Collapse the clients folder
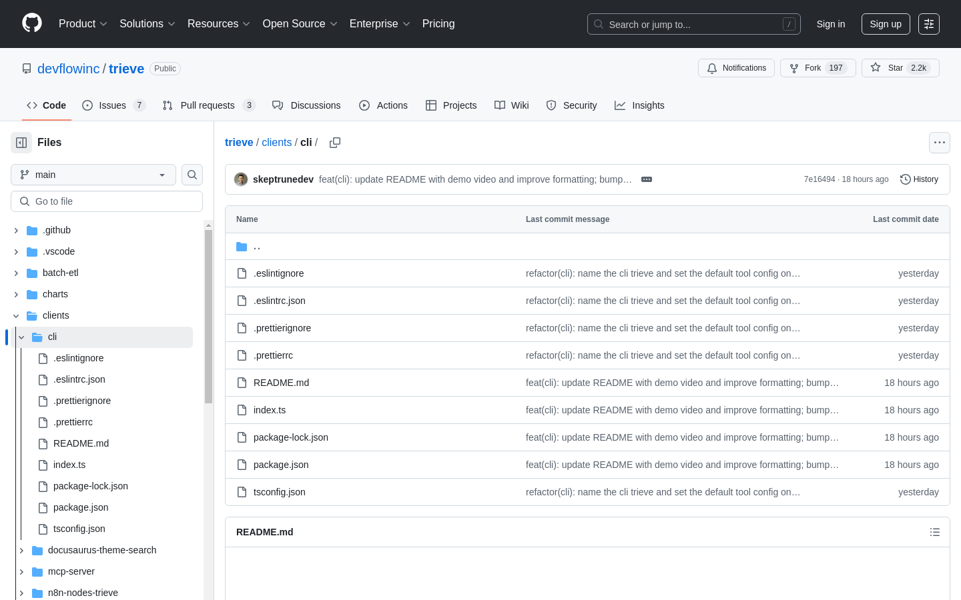Image resolution: width=961 pixels, height=600 pixels. 16,316
